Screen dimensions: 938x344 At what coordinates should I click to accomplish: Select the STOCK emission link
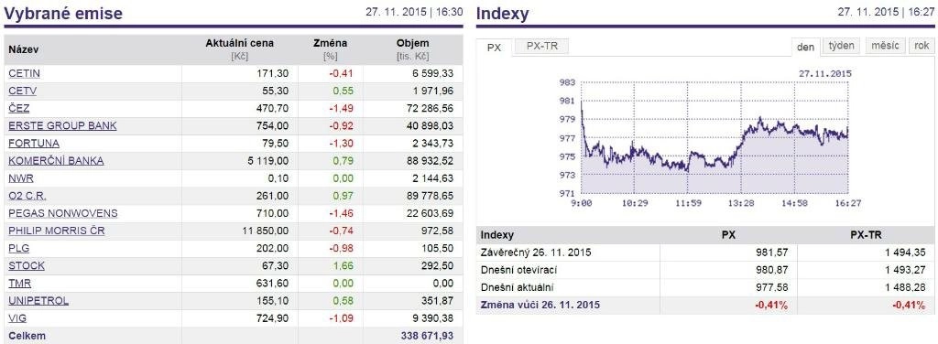pyautogui.click(x=27, y=265)
